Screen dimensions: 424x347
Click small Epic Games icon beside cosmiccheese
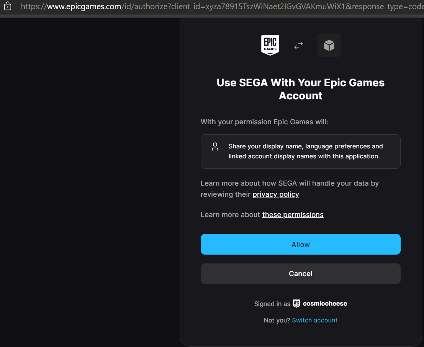click(296, 303)
